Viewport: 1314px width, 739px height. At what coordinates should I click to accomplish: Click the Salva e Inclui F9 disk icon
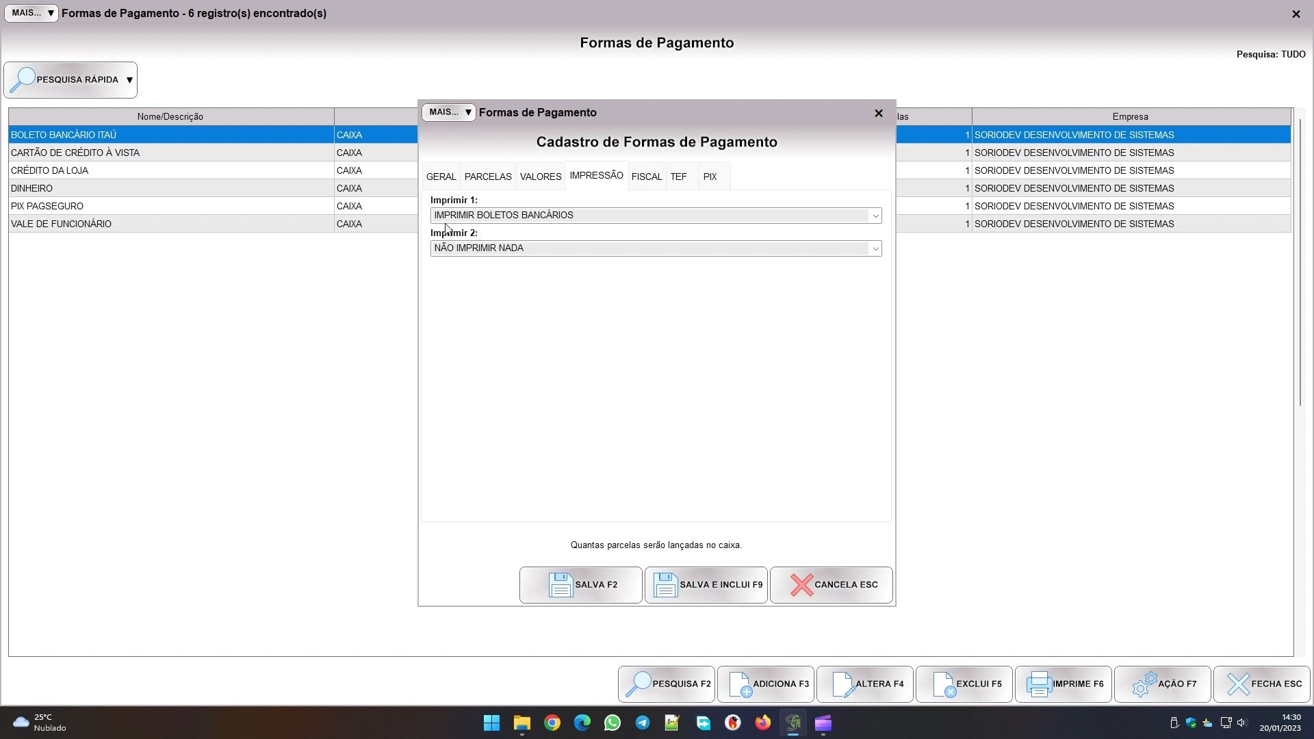(665, 585)
